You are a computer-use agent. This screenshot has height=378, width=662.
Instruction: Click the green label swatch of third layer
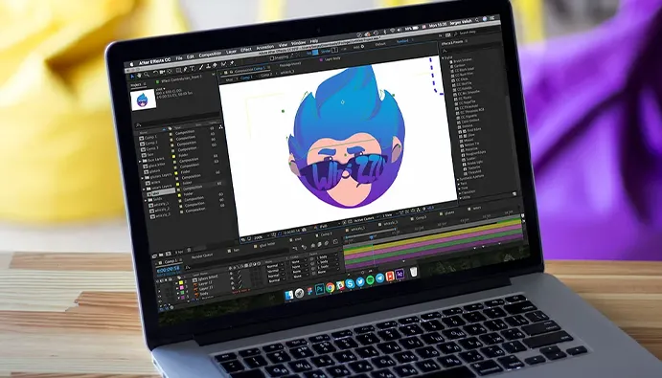[x=182, y=293]
